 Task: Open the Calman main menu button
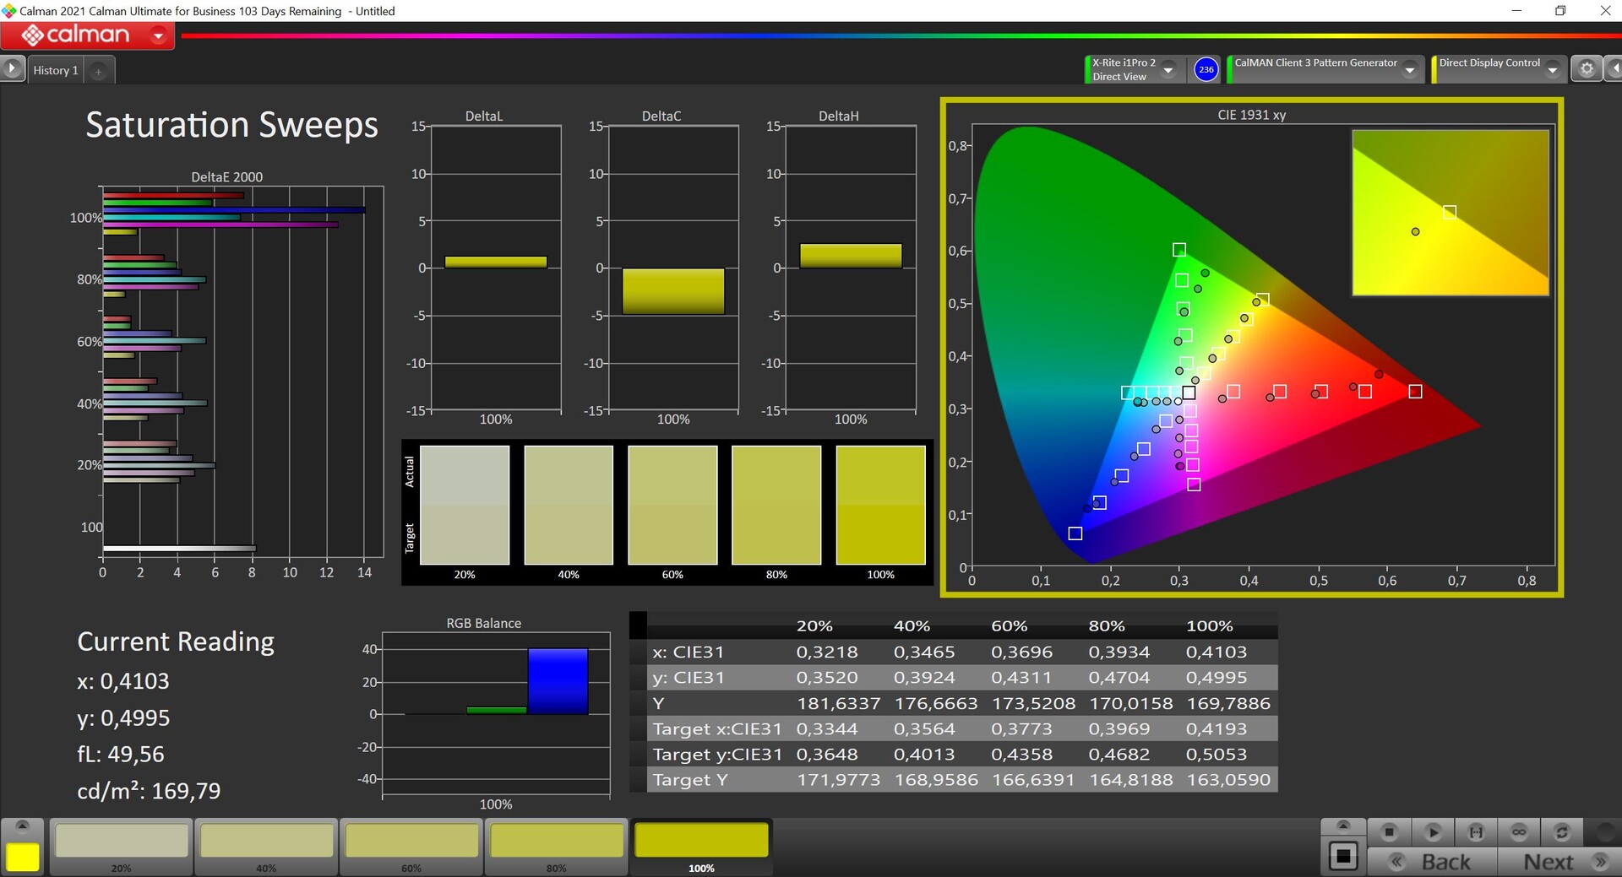point(88,35)
